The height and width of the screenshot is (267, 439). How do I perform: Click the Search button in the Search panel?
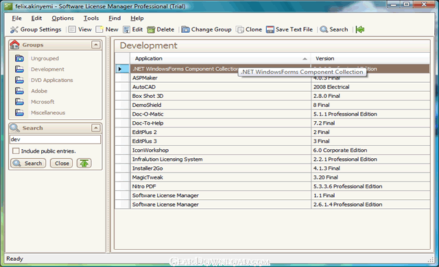click(28, 163)
